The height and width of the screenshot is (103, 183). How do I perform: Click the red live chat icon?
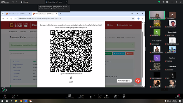[x=138, y=81]
